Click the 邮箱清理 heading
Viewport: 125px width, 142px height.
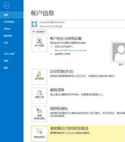point(57,90)
